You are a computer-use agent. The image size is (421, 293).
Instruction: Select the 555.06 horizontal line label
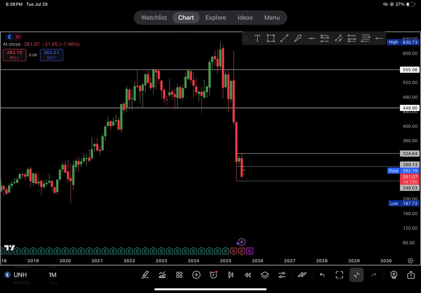410,70
